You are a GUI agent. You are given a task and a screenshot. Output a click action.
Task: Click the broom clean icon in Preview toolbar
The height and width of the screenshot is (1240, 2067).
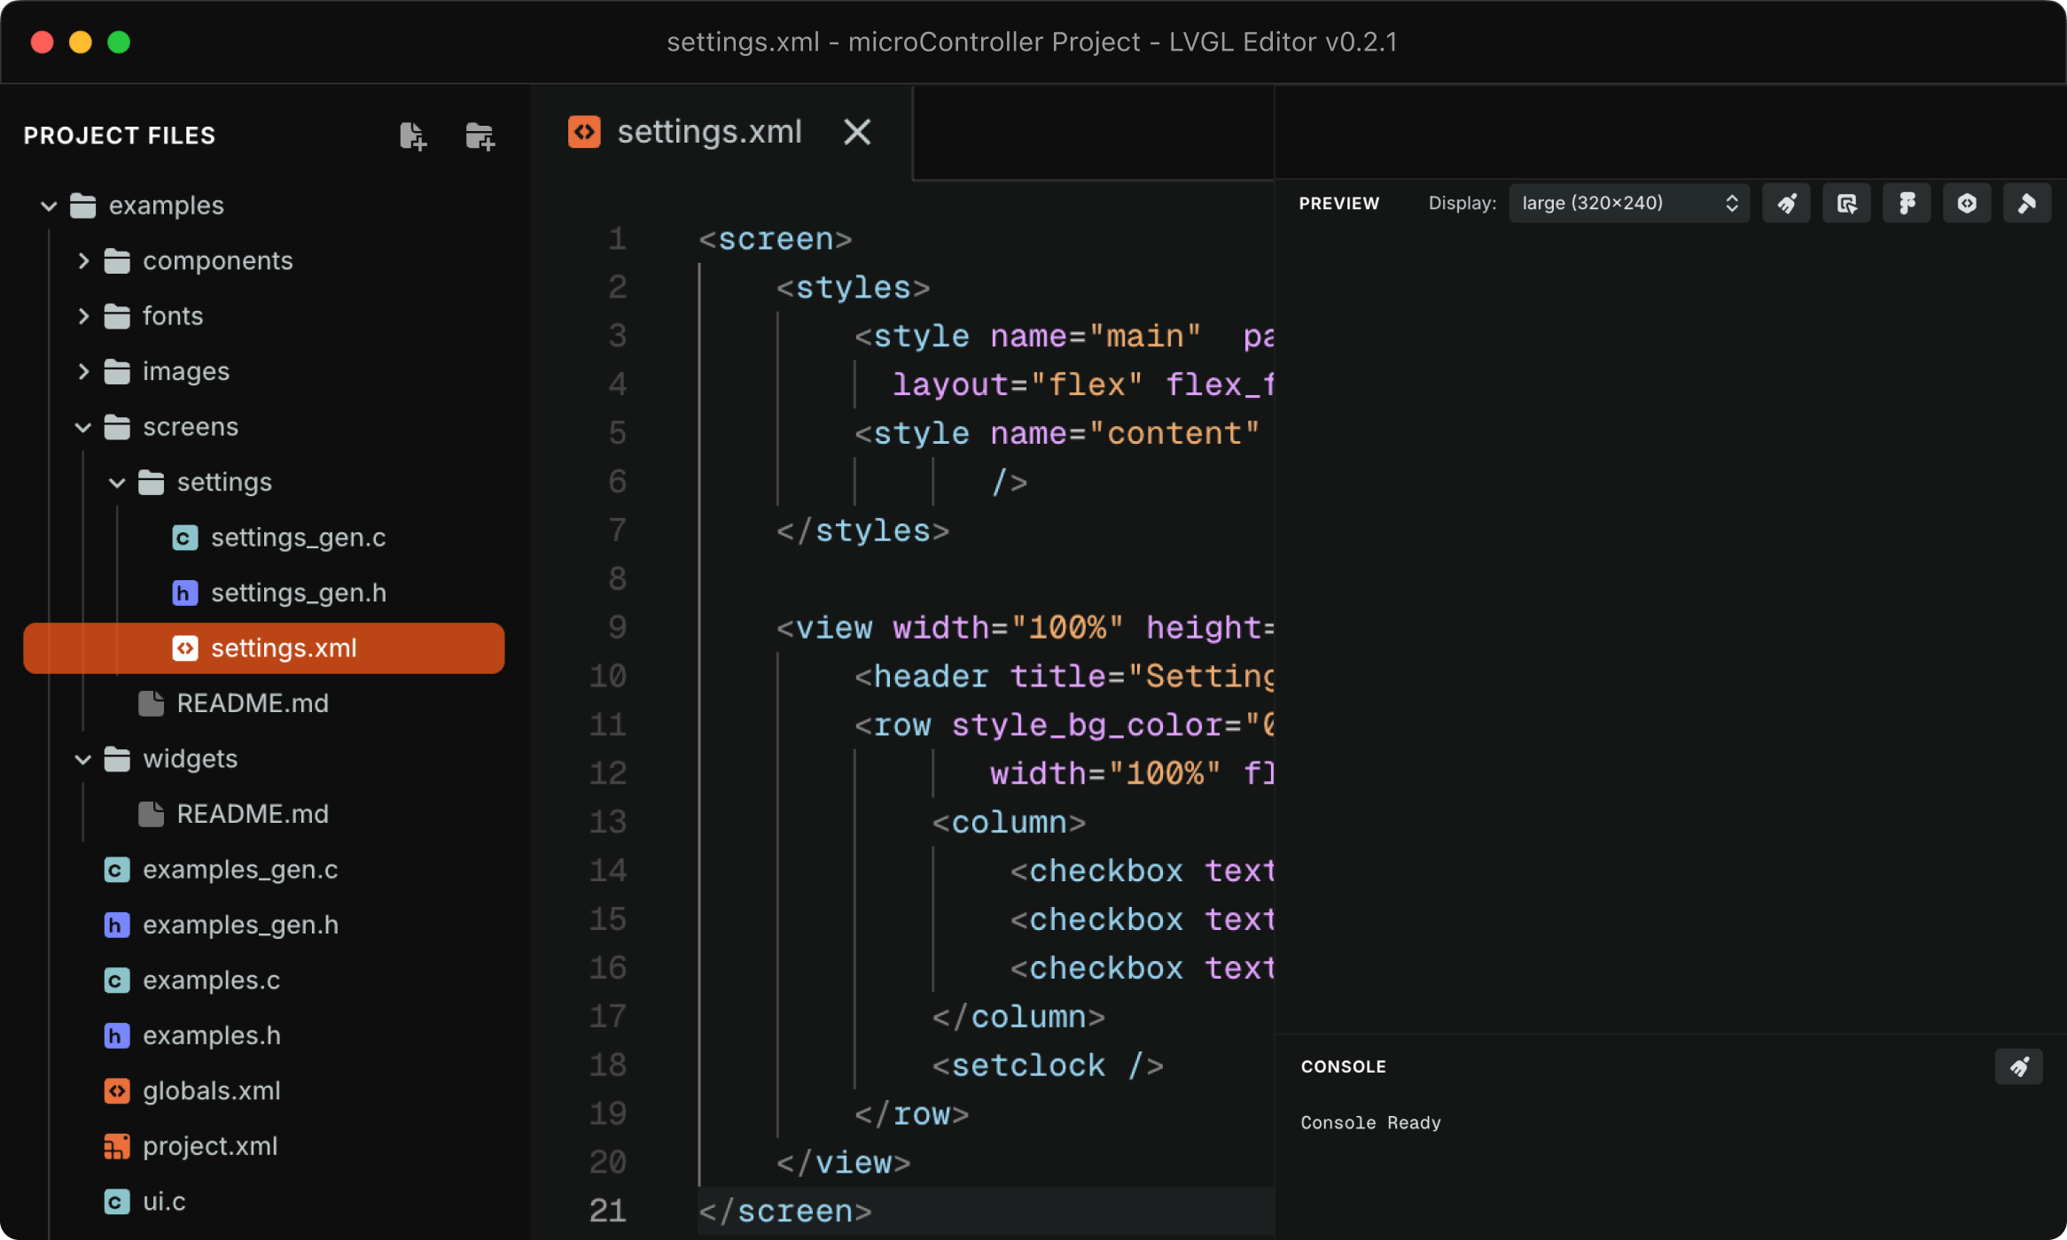point(1786,204)
